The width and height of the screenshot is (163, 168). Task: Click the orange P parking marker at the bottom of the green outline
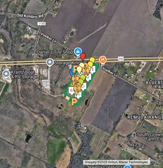pyautogui.click(x=74, y=102)
